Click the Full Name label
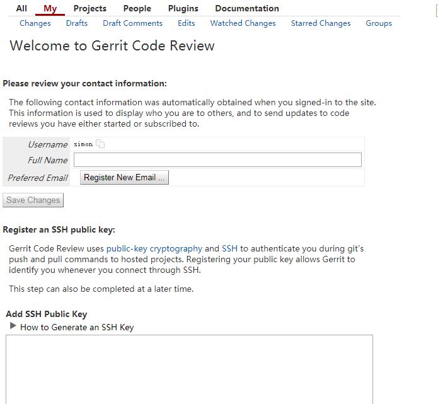This screenshot has height=404, width=438. (47, 160)
